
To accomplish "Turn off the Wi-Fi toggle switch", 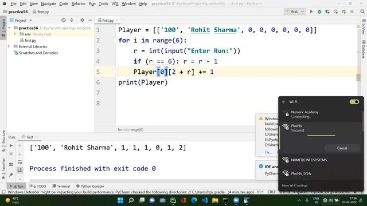I will tap(354, 102).
